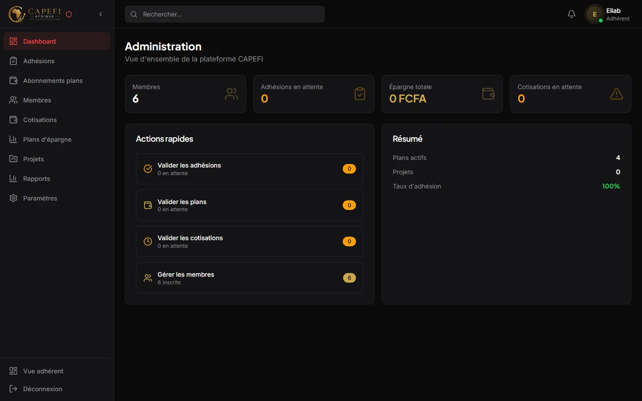
Task: Click the Plans d'épargne chart icon
Action: (13, 139)
